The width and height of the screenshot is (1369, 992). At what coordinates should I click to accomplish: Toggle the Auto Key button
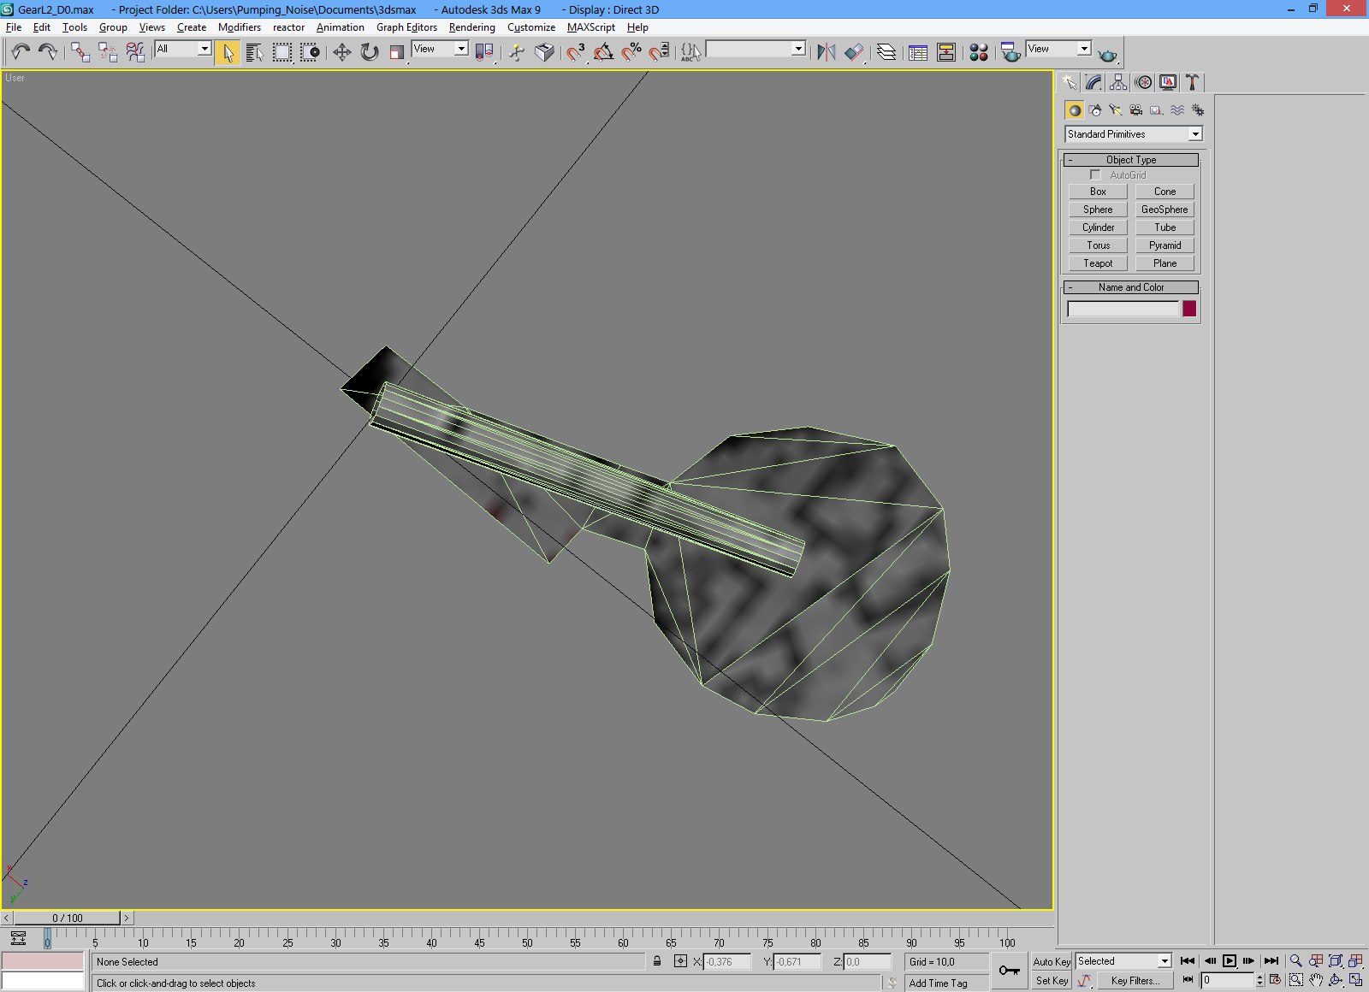pos(1052,961)
